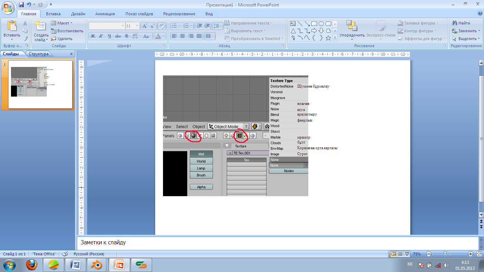Increase the list indent level

(207, 26)
